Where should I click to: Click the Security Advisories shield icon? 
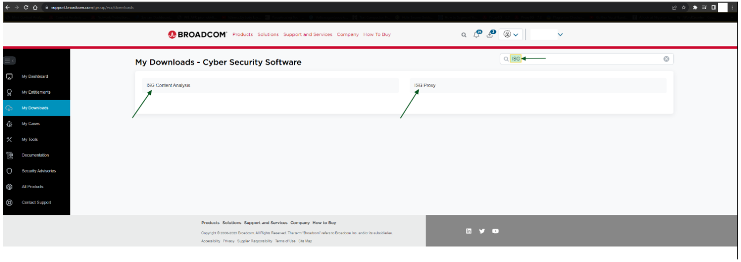[9, 171]
